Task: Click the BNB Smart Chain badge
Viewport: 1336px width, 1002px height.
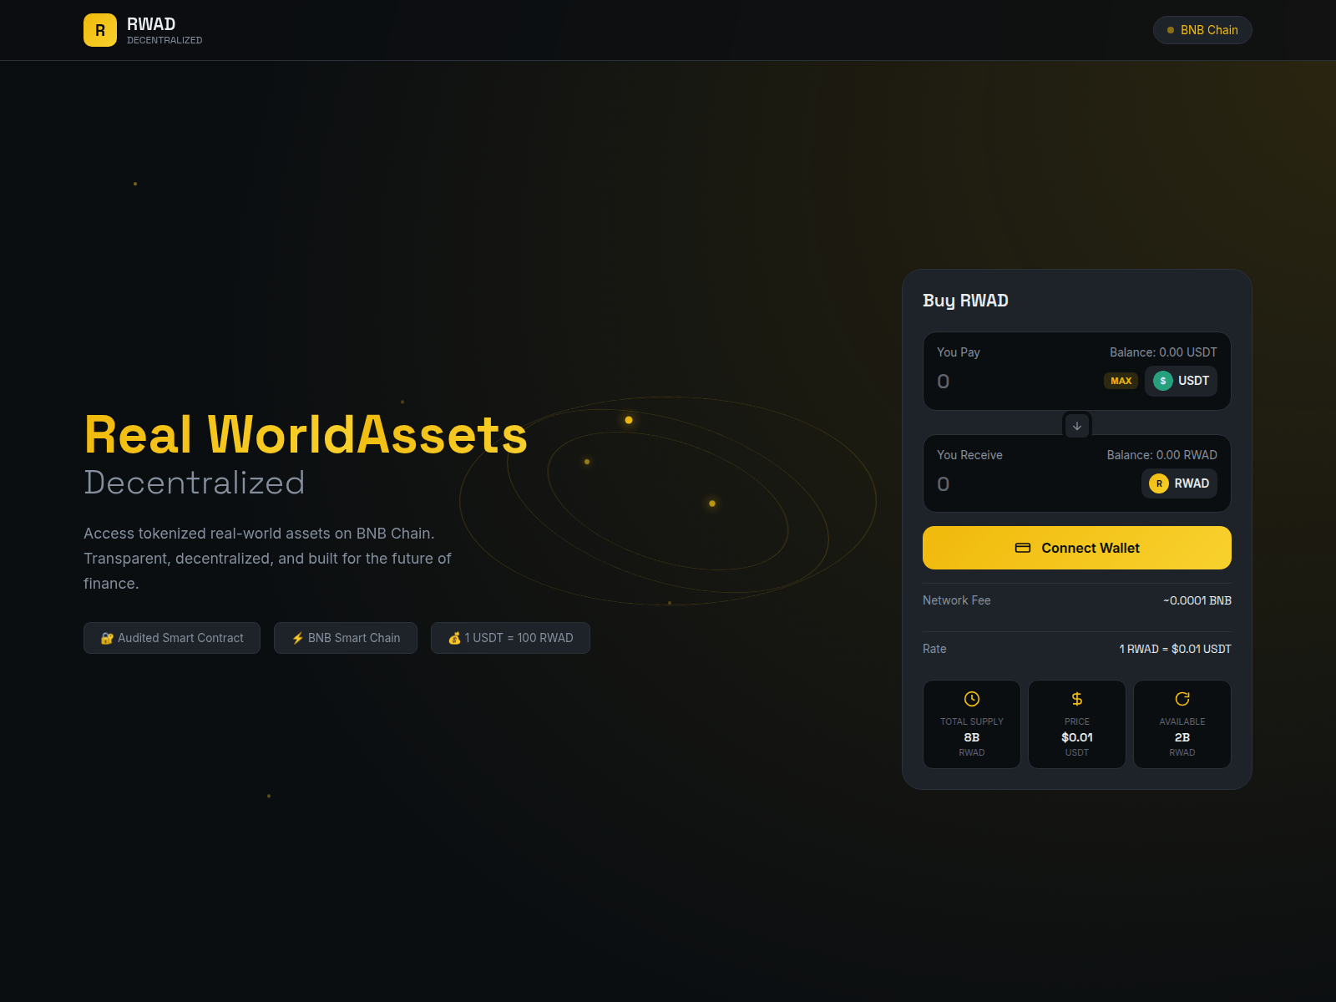Action: tap(346, 638)
